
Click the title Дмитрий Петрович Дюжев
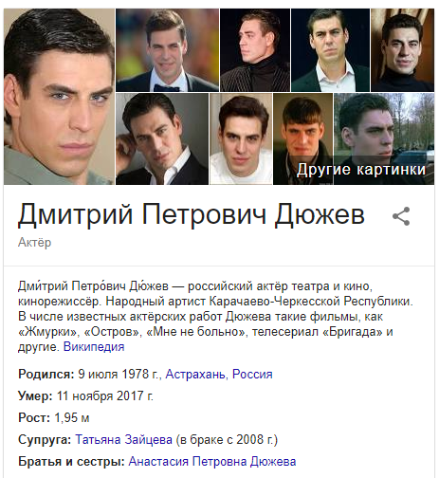point(192,214)
